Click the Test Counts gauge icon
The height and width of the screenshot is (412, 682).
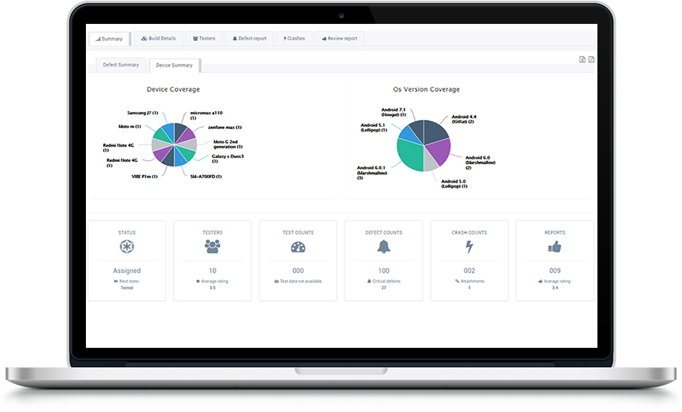(298, 248)
